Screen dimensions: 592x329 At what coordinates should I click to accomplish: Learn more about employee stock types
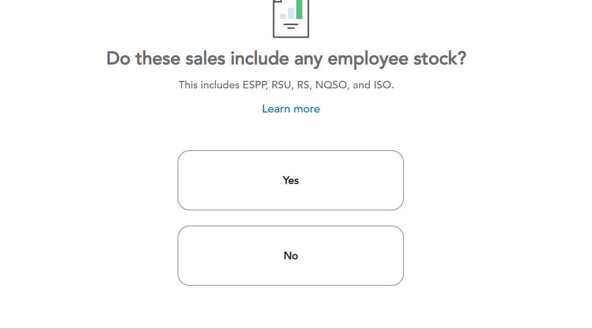(x=291, y=109)
